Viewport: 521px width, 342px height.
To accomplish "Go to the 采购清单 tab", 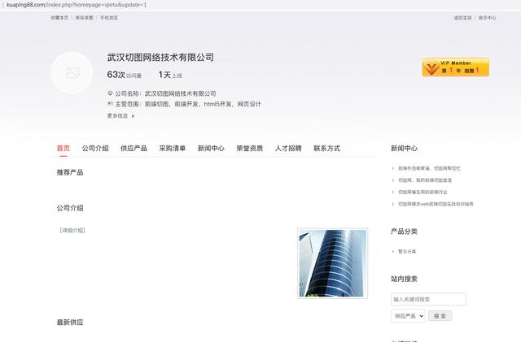I will tap(173, 149).
